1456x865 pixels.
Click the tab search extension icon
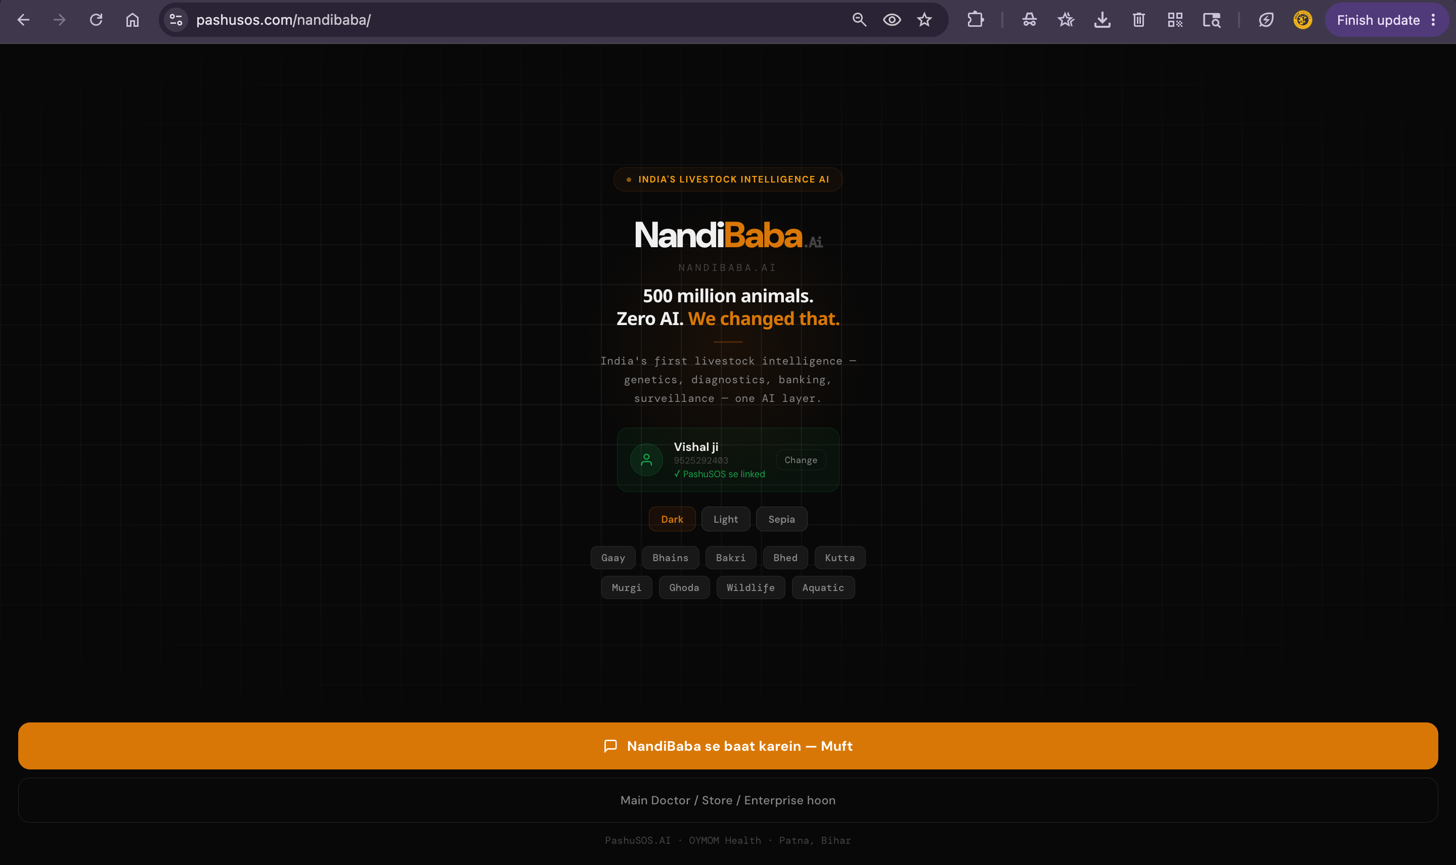pyautogui.click(x=1212, y=20)
